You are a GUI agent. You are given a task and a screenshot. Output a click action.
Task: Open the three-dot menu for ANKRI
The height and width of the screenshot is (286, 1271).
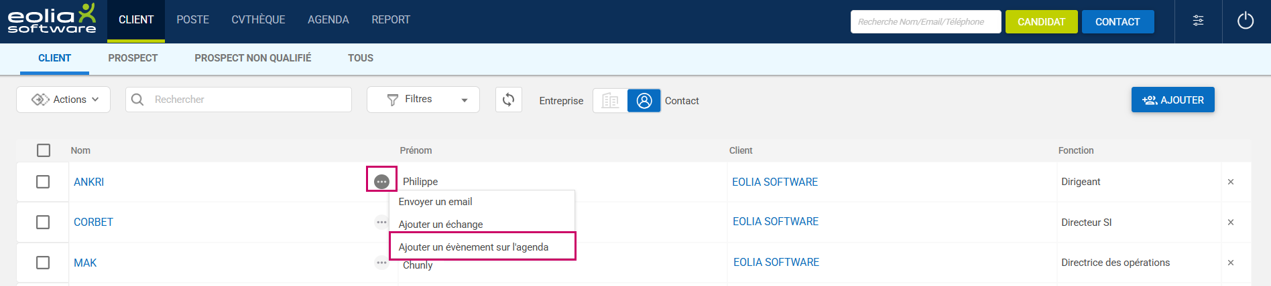[381, 181]
